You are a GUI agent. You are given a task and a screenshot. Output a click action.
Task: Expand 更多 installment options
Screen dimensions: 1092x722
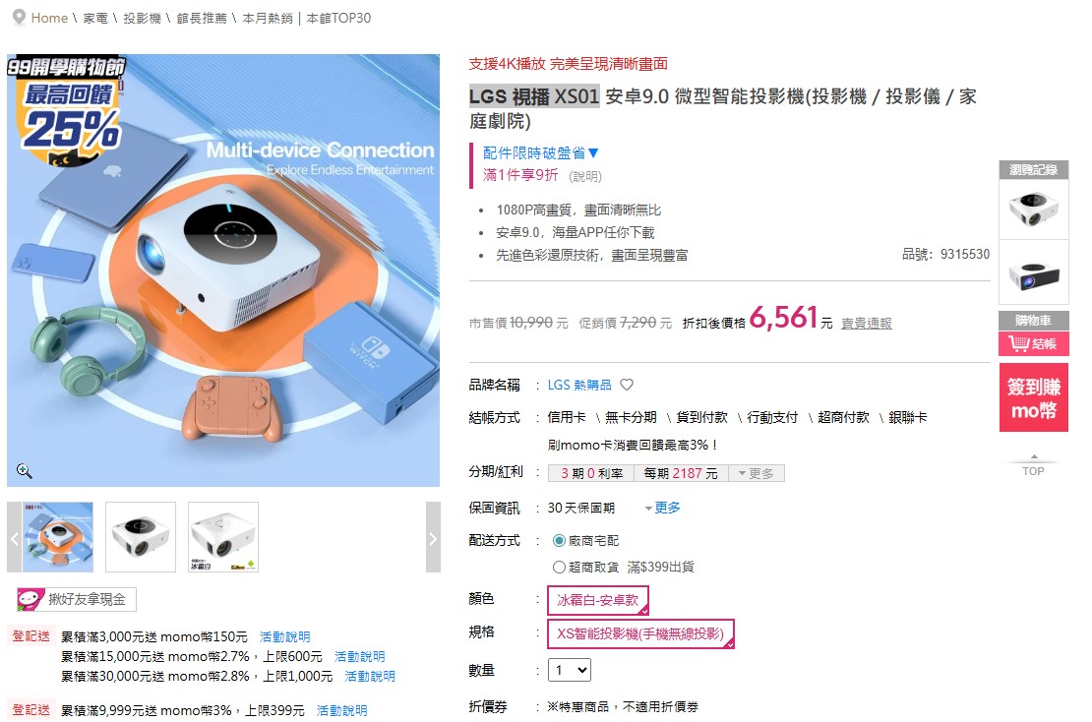point(757,473)
